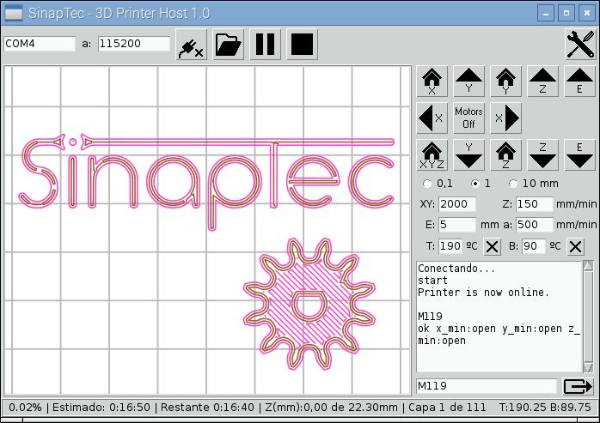The width and height of the screenshot is (600, 423).
Task: Pause the print job
Action: [265, 45]
